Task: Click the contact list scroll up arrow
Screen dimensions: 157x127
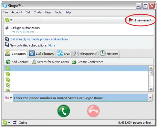Action: (x=151, y=68)
